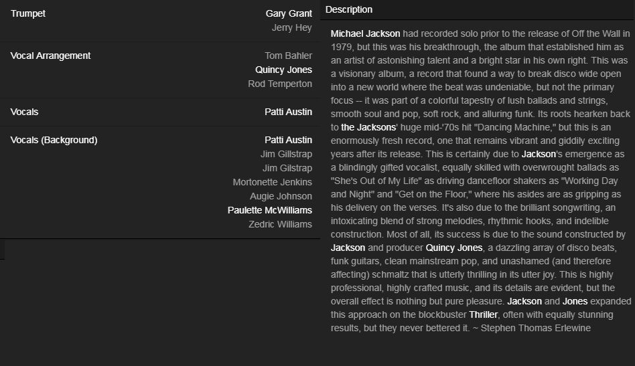The height and width of the screenshot is (366, 635).
Task: Open Paulette McWilliams artist page
Action: [x=269, y=210]
